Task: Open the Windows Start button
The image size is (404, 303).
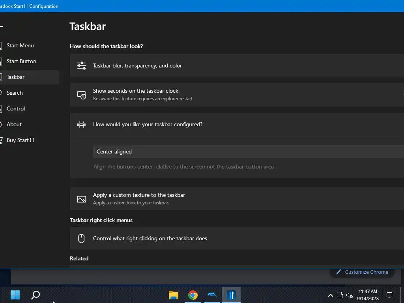Action: (x=15, y=295)
